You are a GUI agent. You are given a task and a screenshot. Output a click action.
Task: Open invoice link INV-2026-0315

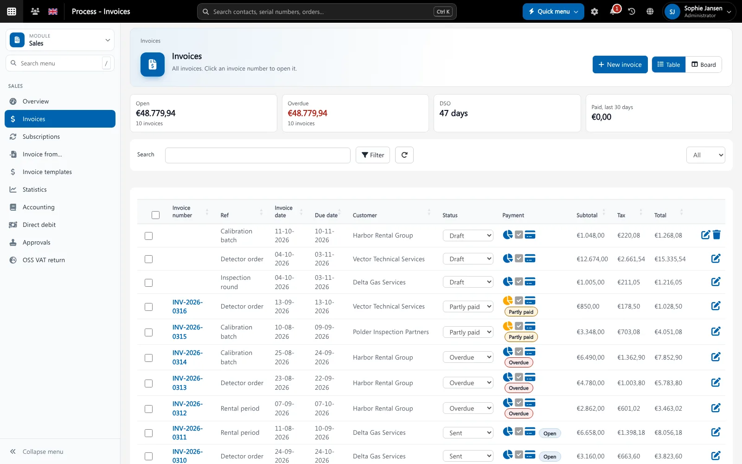187,332
